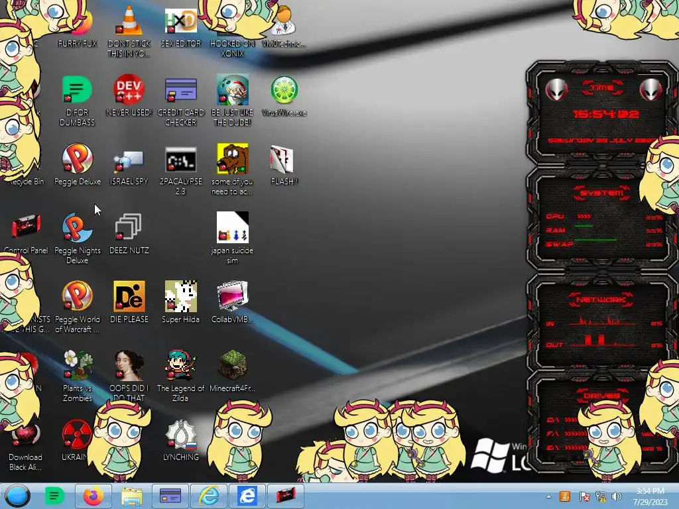679x509 pixels.
Task: Open the VMOTechnic desktop icon
Action: 284,21
